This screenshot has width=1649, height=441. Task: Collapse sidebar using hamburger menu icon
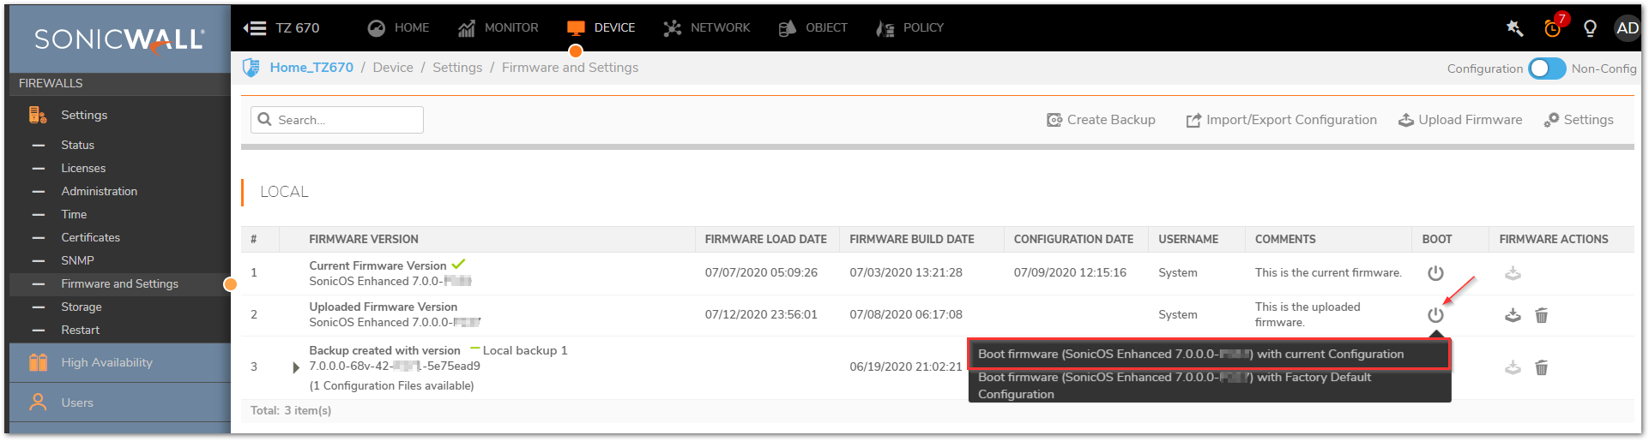[255, 28]
